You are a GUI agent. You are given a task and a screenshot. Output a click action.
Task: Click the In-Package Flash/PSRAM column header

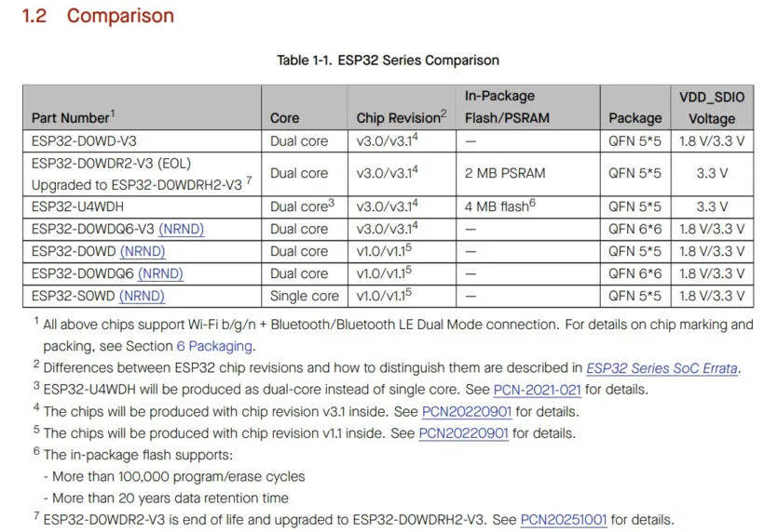click(508, 107)
